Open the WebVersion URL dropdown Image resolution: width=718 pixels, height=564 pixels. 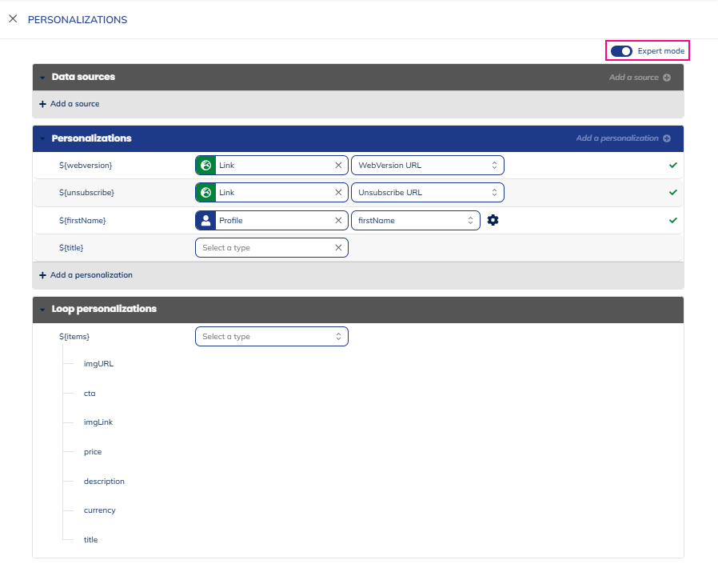[427, 166]
